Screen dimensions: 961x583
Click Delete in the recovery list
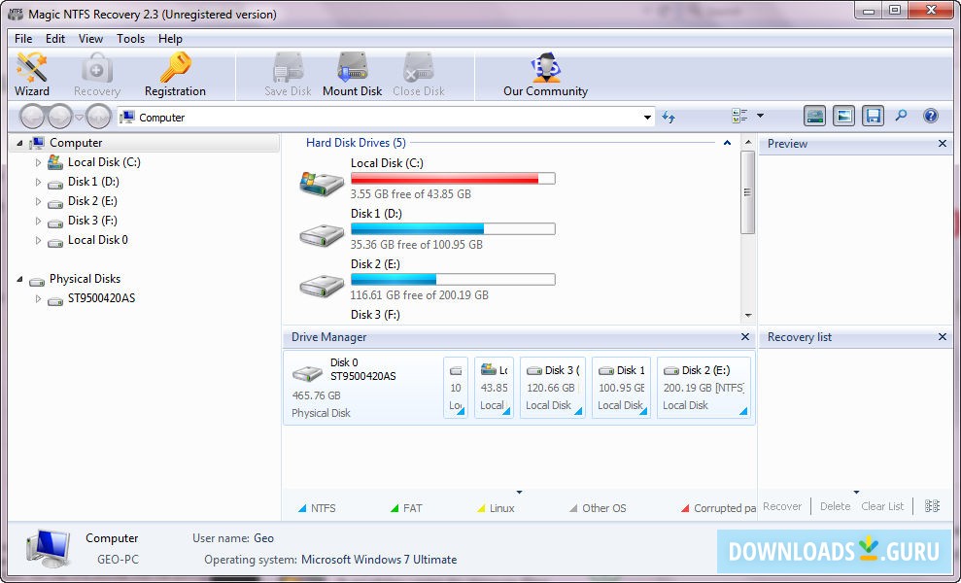coord(835,506)
